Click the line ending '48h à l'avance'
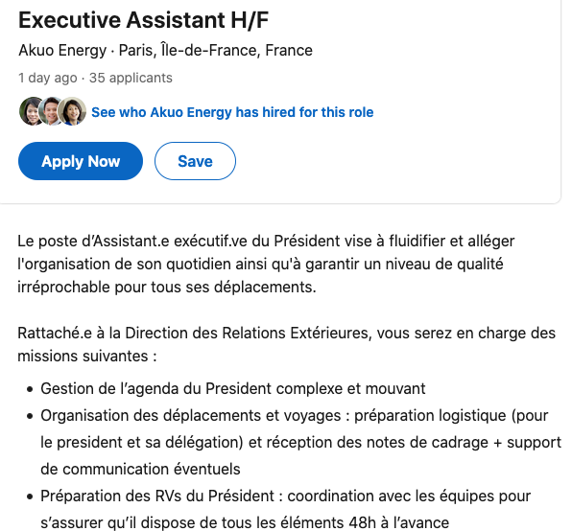572x531 pixels. (245, 522)
